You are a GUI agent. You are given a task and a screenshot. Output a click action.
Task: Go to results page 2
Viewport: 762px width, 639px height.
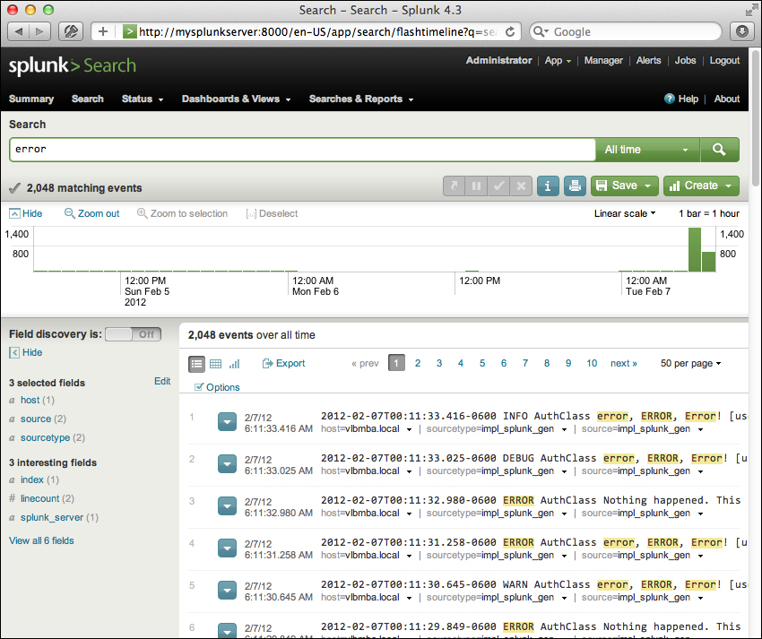(418, 364)
